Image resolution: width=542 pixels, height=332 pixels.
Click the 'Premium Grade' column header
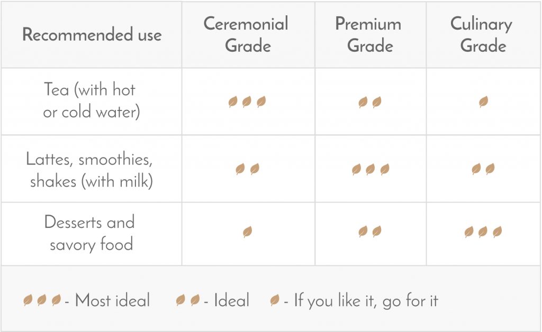(x=369, y=35)
